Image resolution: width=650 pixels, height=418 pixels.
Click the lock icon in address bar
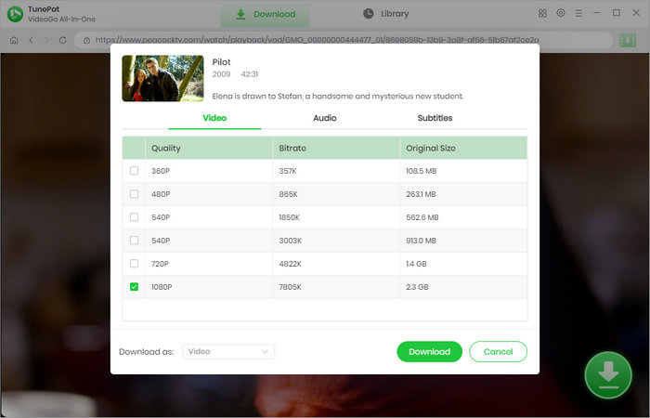86,40
